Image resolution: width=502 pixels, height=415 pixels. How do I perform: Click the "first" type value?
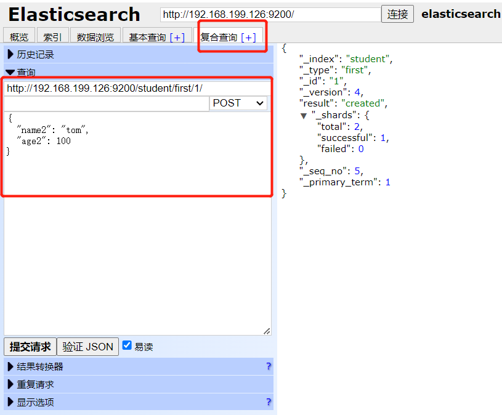(354, 70)
